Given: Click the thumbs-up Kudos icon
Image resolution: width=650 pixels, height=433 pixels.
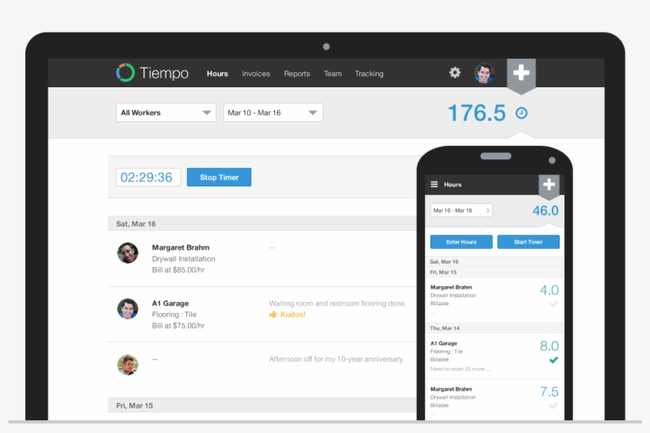Looking at the screenshot, I should (273, 315).
